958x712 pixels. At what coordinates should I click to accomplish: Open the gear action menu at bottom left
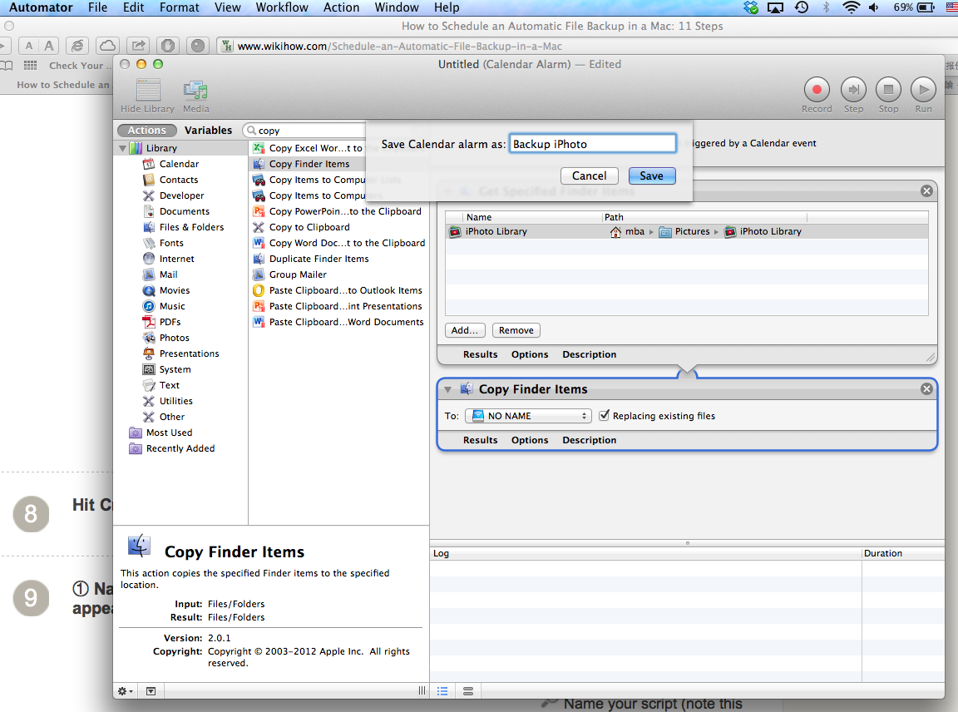(x=126, y=690)
